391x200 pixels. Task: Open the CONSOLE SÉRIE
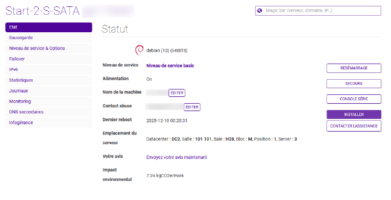coord(354,99)
